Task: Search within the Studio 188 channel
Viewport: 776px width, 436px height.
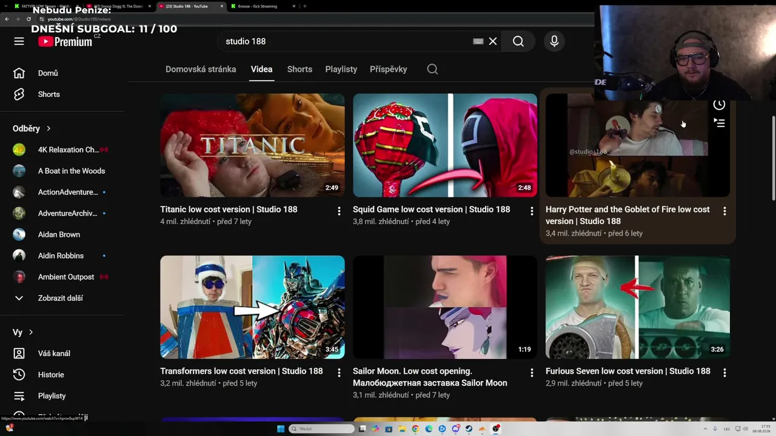Action: click(432, 69)
